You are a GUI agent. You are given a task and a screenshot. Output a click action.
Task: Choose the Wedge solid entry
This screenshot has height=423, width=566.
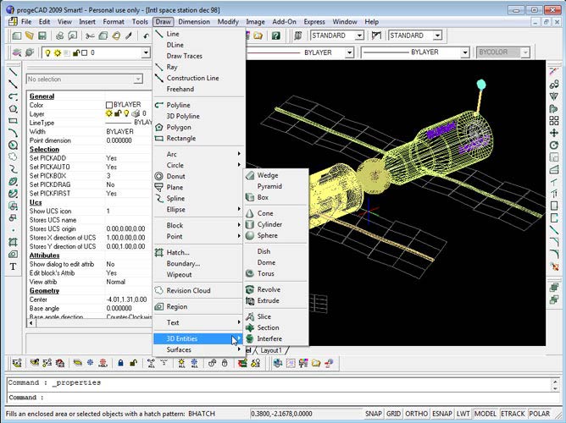pos(267,176)
